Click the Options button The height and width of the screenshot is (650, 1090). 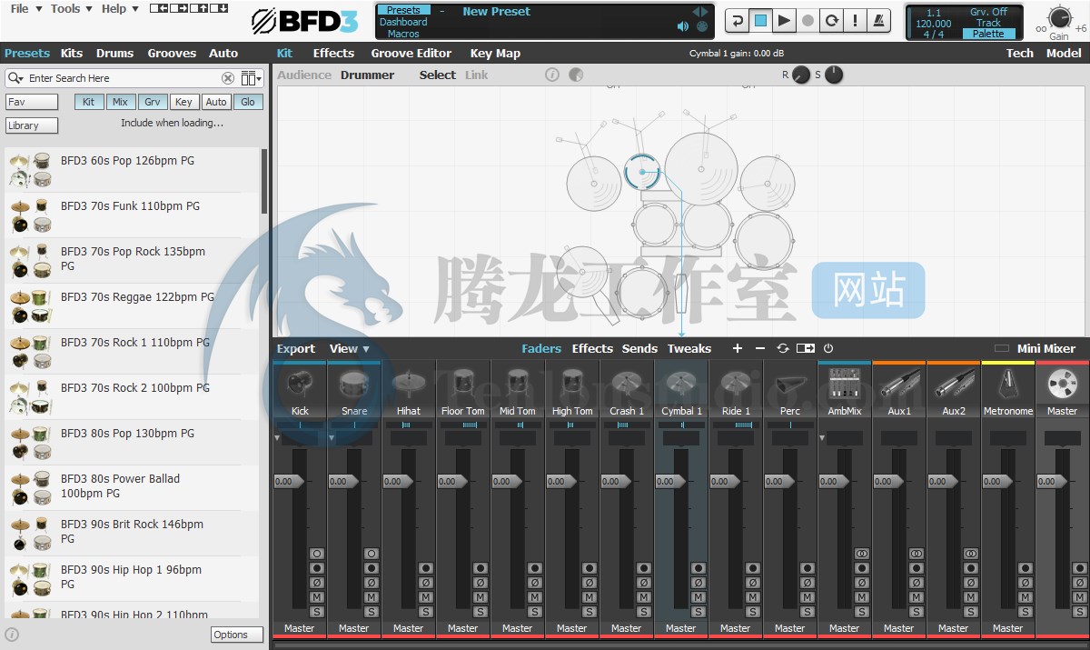pos(237,635)
